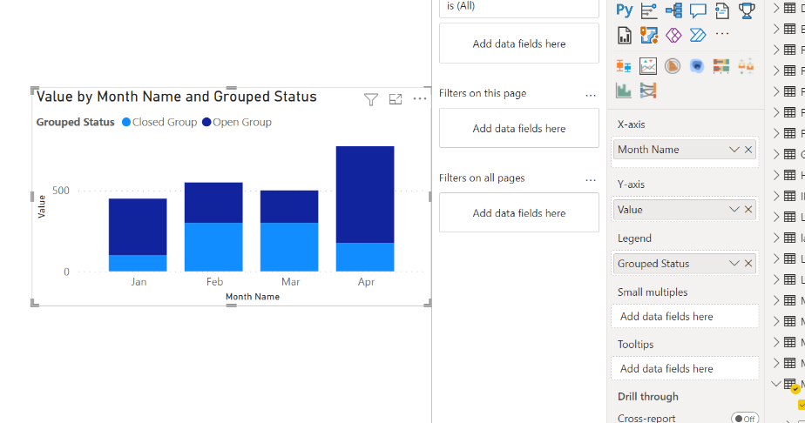Select the blue heatmap blob custom visual
This screenshot has height=423, width=805.
697,66
